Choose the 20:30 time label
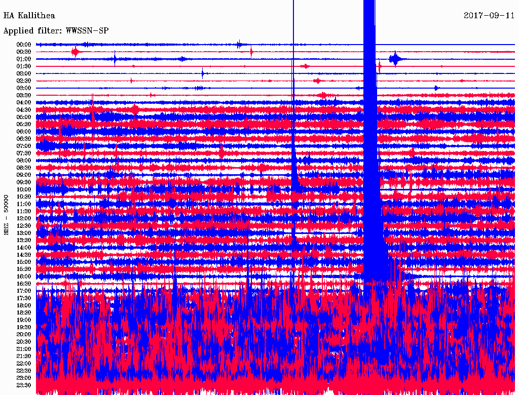Screen dimensions: 519x395 (x=24, y=342)
